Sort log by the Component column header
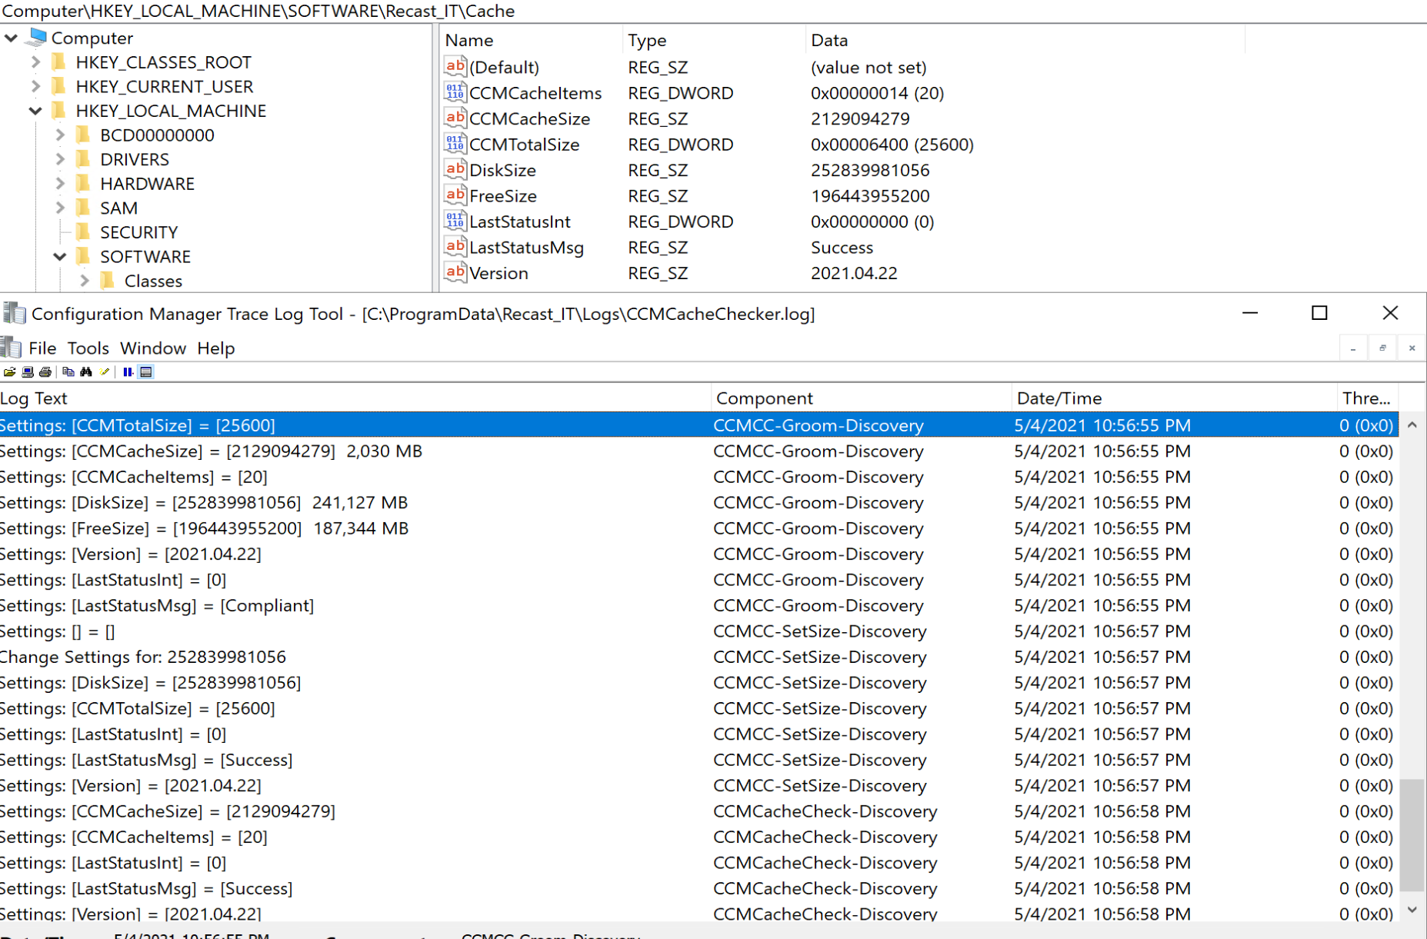The image size is (1427, 939). click(764, 398)
